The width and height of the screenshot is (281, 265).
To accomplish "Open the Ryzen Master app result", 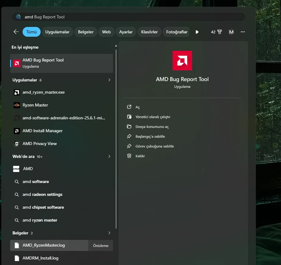I will click(61, 105).
